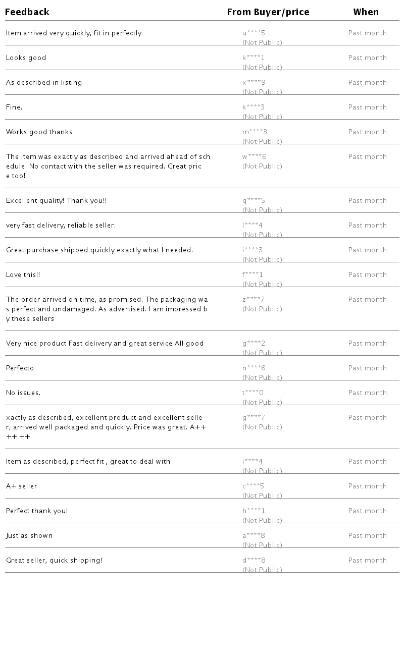Click buyer x****9 name

[254, 83]
